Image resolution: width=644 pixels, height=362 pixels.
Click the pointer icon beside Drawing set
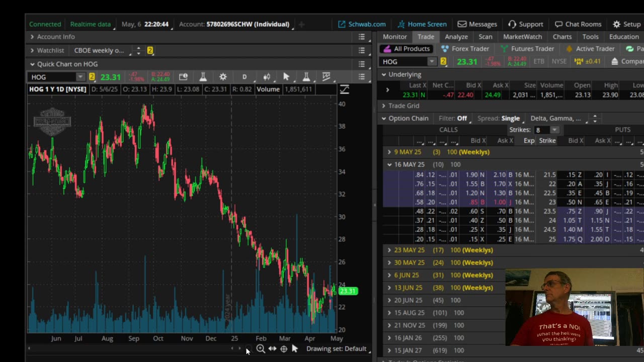(295, 348)
